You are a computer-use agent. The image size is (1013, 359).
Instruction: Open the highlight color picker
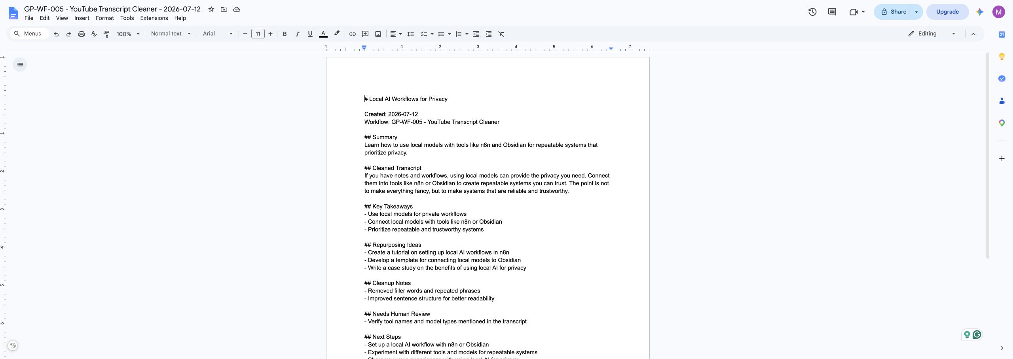tap(337, 34)
